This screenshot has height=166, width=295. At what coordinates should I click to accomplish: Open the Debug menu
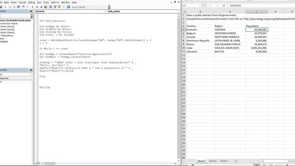[x=32, y=2]
